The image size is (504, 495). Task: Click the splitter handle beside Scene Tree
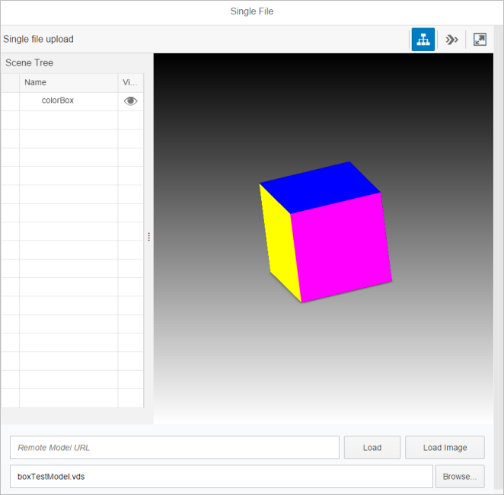click(x=148, y=238)
